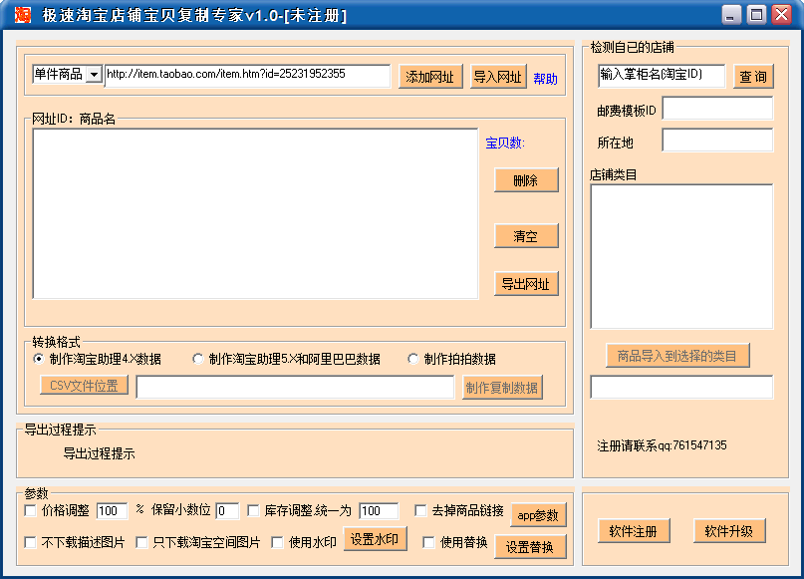
Task: Open the 单件商品 dropdown arrow
Action: click(94, 75)
